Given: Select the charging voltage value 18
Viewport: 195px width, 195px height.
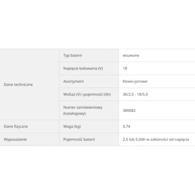Looking at the screenshot, I should (125, 68).
